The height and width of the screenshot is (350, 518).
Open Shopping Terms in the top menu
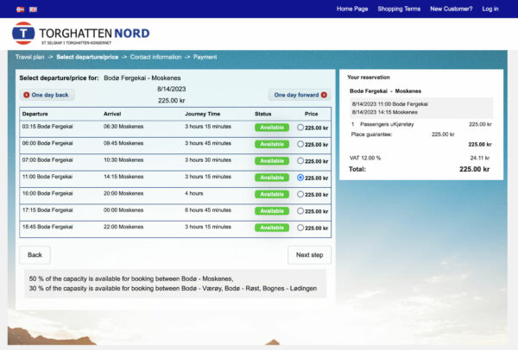click(x=399, y=9)
